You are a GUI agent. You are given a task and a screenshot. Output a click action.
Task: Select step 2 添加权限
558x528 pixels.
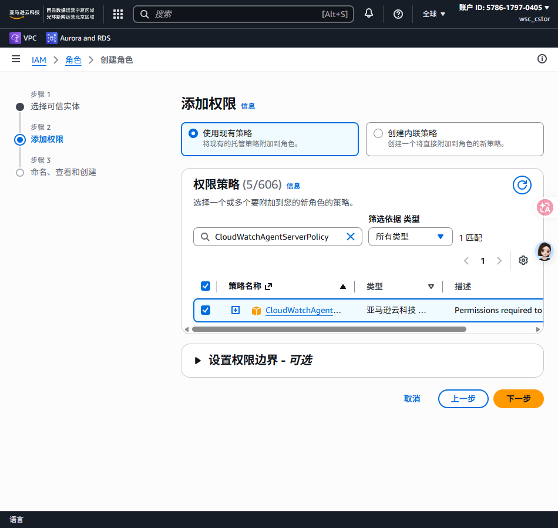[46, 139]
